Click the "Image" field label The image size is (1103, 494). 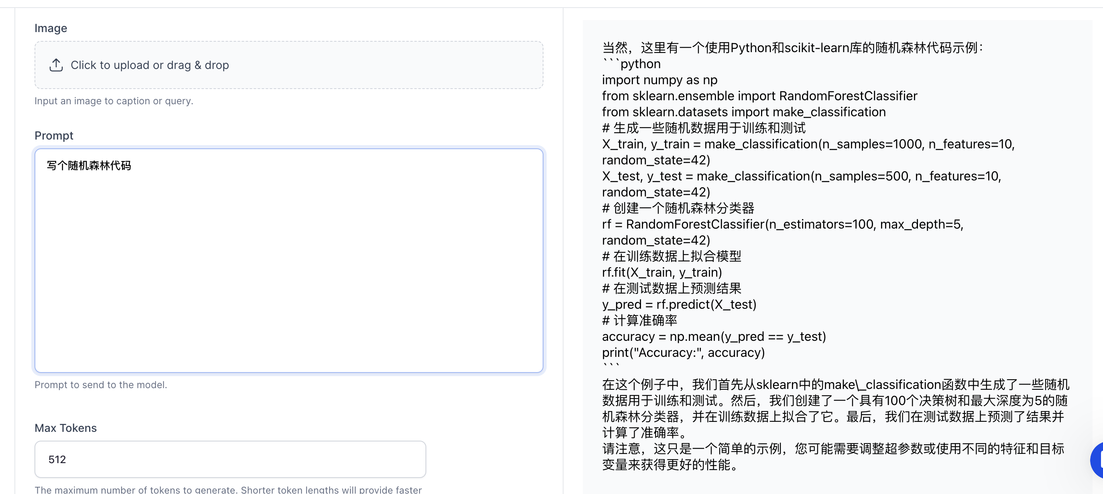click(51, 28)
